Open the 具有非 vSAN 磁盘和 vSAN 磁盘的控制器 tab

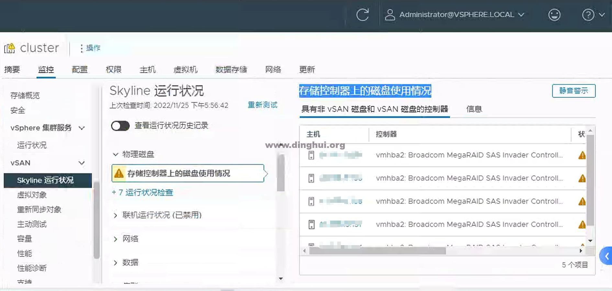click(374, 109)
